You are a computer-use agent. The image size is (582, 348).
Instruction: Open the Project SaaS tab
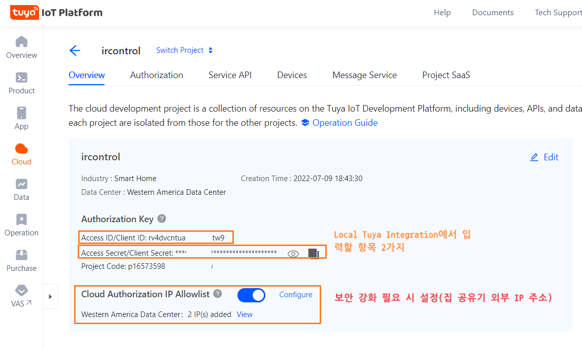point(446,75)
